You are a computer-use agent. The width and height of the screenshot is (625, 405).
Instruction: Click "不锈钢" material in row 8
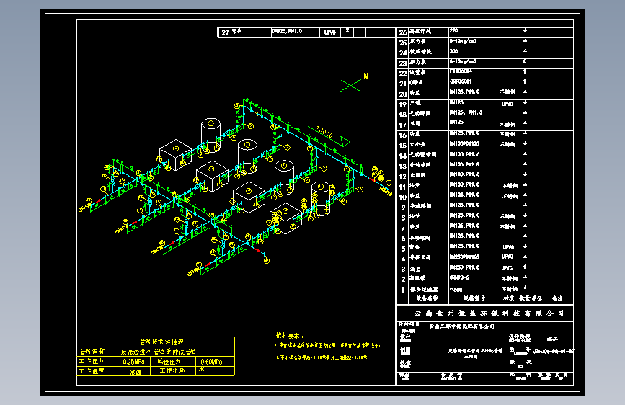(507, 216)
